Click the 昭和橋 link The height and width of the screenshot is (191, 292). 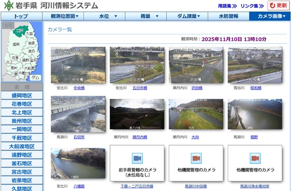click(x=256, y=88)
